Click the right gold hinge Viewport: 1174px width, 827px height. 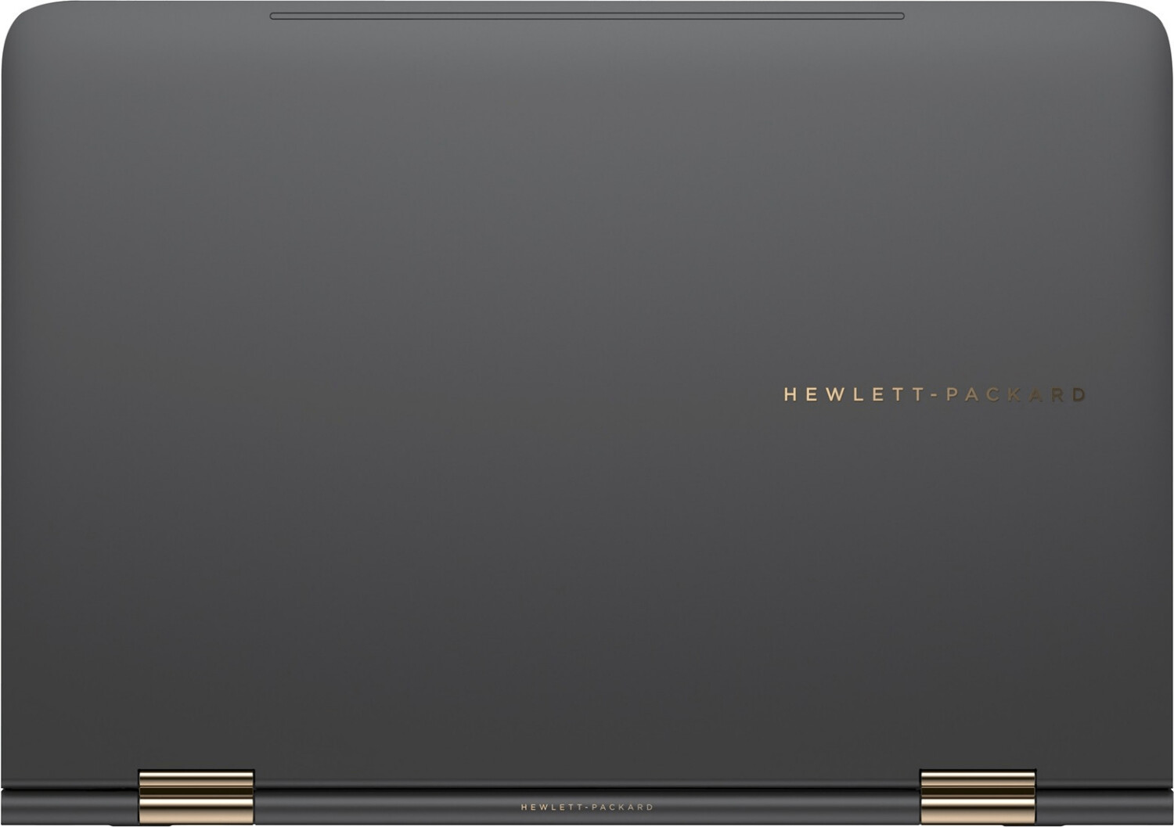[978, 796]
